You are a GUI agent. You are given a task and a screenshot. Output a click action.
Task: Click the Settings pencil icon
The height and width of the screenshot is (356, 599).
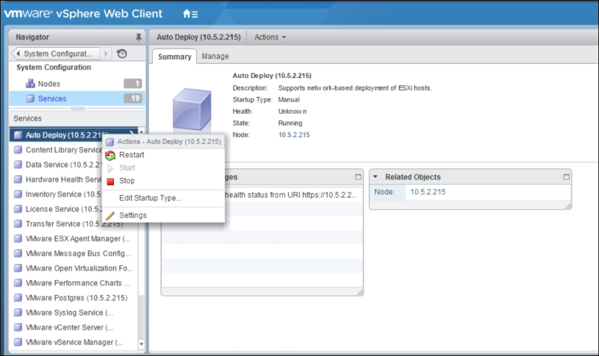click(110, 216)
